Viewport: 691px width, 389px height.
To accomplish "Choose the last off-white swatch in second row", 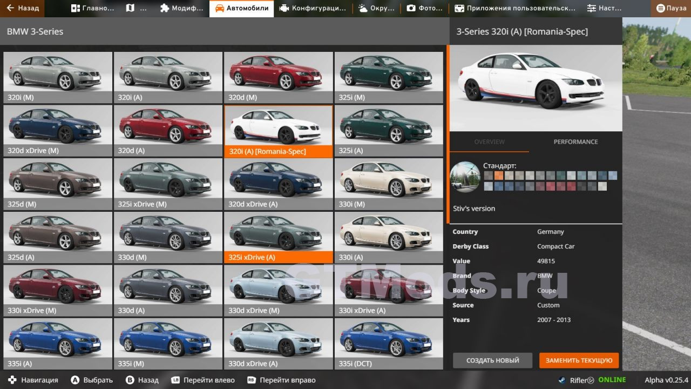I will pyautogui.click(x=602, y=186).
